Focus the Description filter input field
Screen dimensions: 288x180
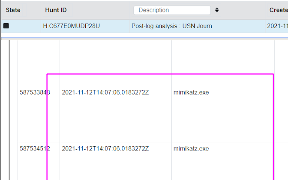pos(172,10)
